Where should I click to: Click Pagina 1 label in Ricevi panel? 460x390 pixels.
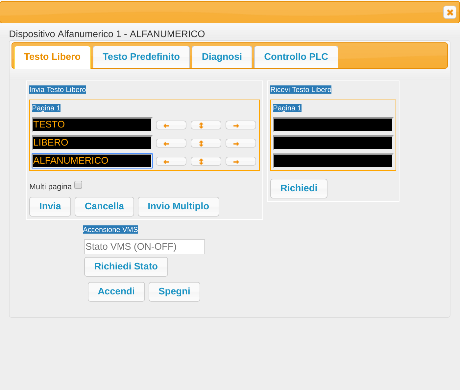pyautogui.click(x=287, y=108)
